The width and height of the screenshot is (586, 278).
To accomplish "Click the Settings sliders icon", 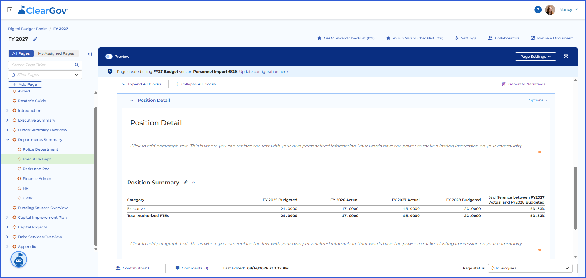I will [457, 38].
